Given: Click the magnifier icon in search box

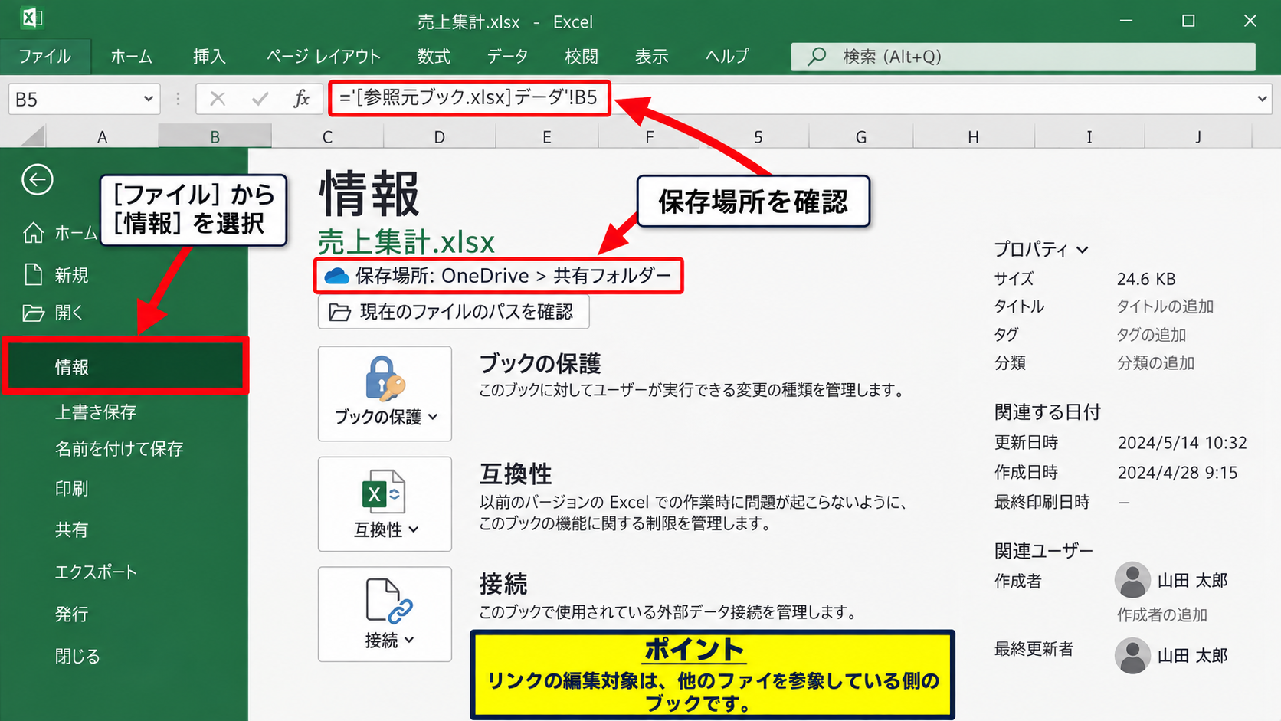Looking at the screenshot, I should [817, 56].
